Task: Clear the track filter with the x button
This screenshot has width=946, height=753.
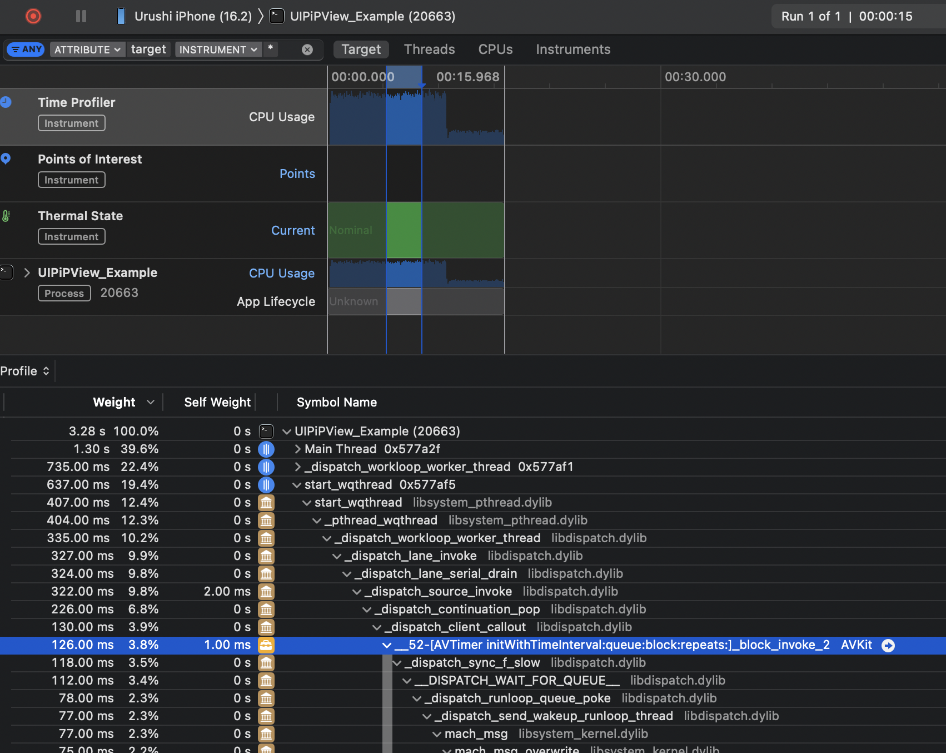Action: [x=307, y=49]
